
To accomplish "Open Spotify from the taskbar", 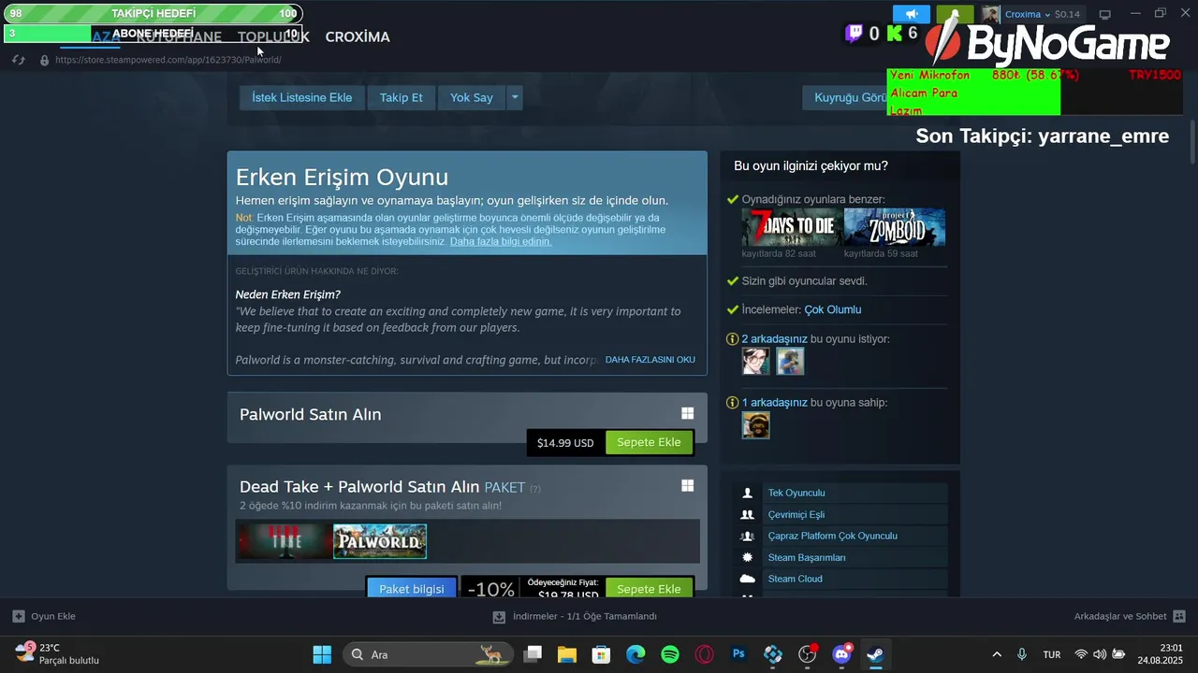I will click(x=670, y=654).
